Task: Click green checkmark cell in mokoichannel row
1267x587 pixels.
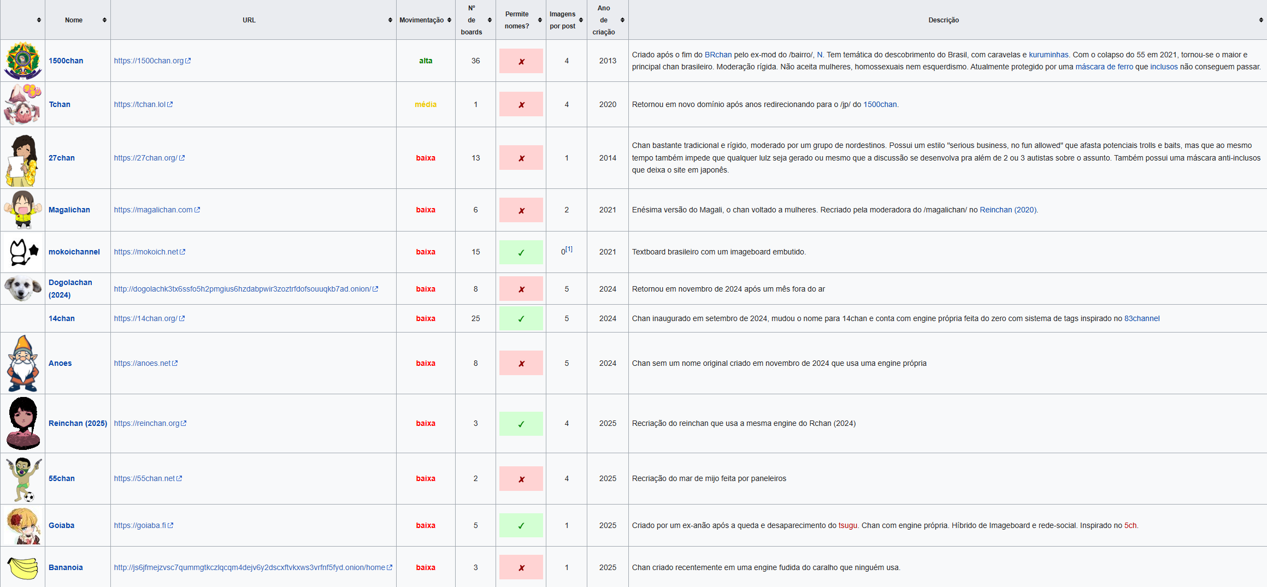Action: click(x=521, y=252)
